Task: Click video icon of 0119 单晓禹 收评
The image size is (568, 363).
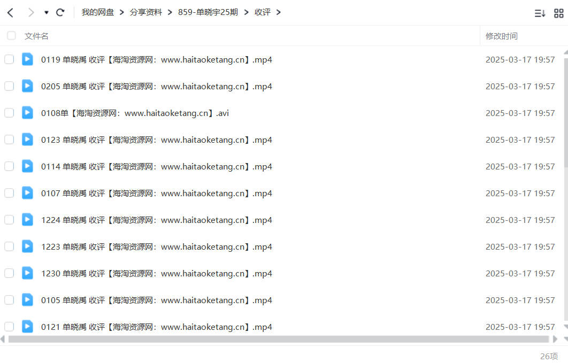Action: tap(27, 59)
